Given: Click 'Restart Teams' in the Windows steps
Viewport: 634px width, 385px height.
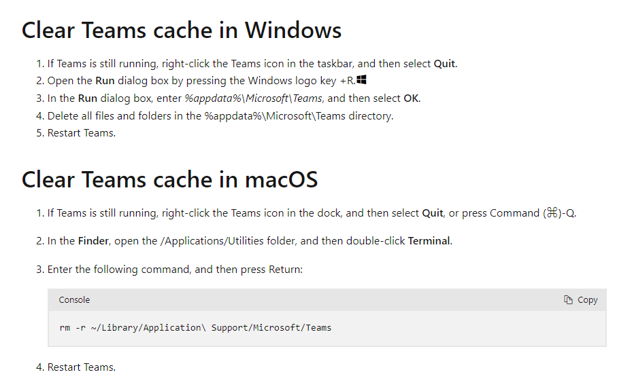Looking at the screenshot, I should click(81, 133).
